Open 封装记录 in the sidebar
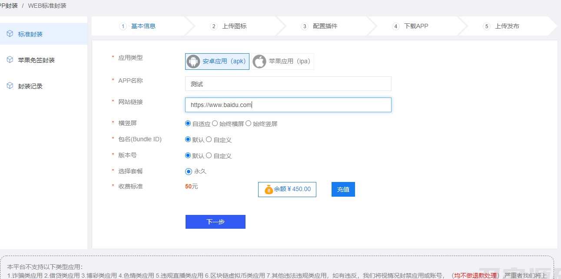Viewport: 561px width, 279px height. click(43, 86)
